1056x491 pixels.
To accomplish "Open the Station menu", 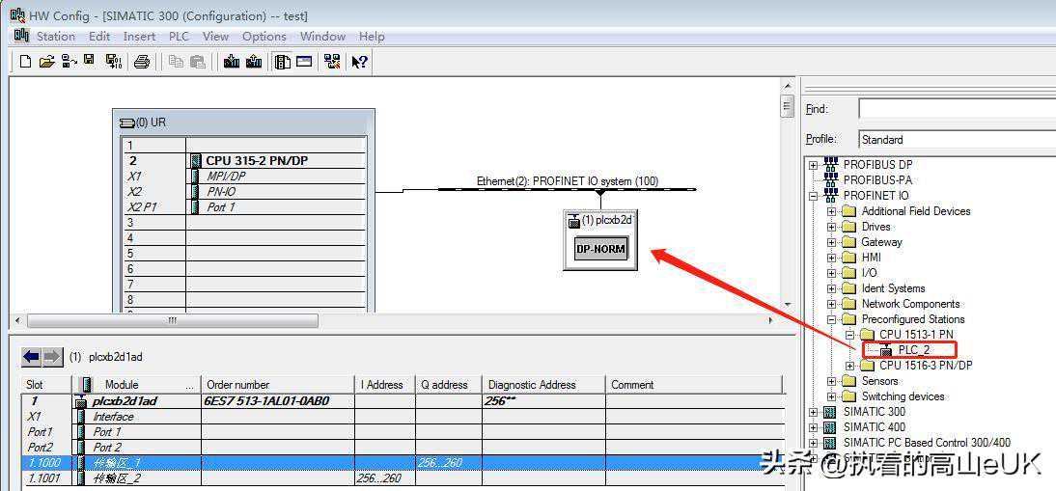I will coord(56,37).
